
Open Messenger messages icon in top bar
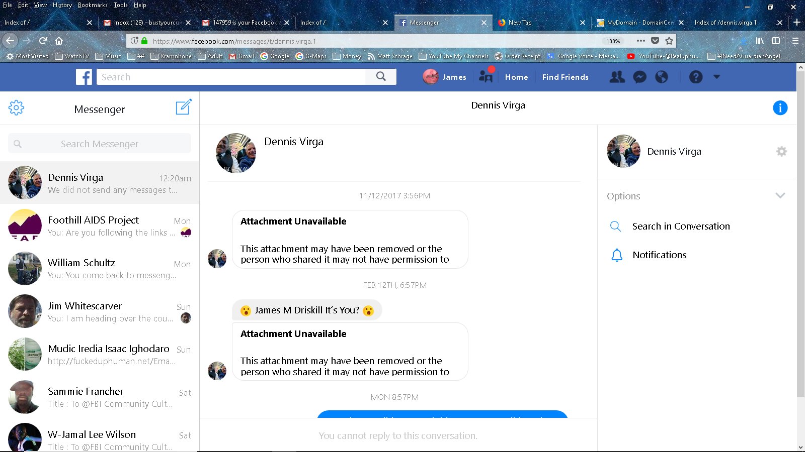pos(639,77)
